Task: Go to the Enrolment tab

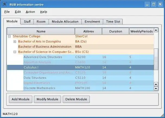Action: click(x=92, y=22)
